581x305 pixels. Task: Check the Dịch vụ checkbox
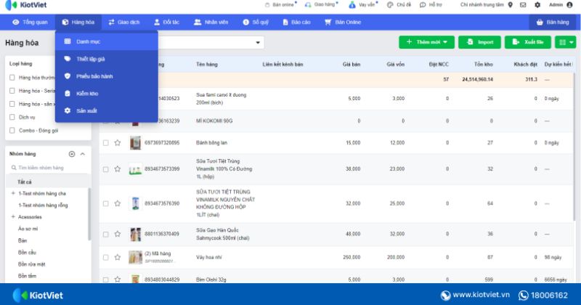(x=12, y=117)
